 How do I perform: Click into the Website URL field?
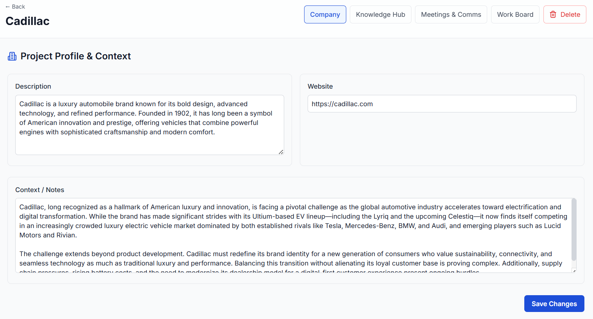click(x=442, y=104)
